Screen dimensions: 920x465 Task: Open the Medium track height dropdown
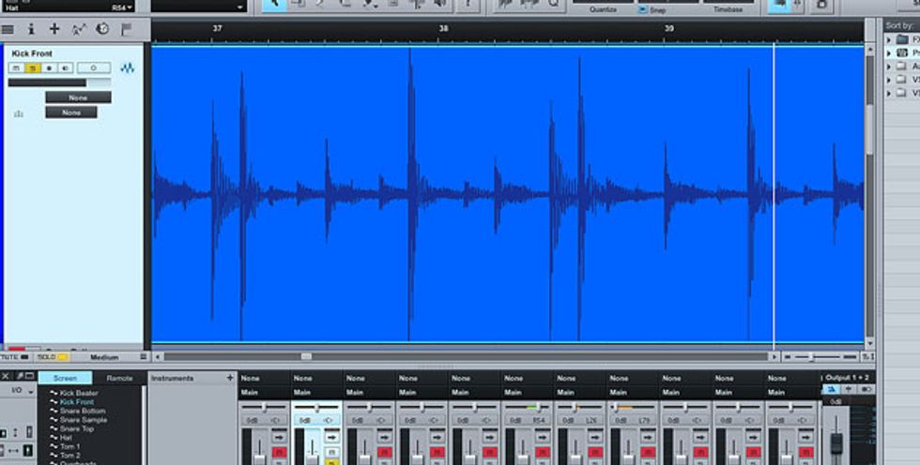[x=104, y=357]
